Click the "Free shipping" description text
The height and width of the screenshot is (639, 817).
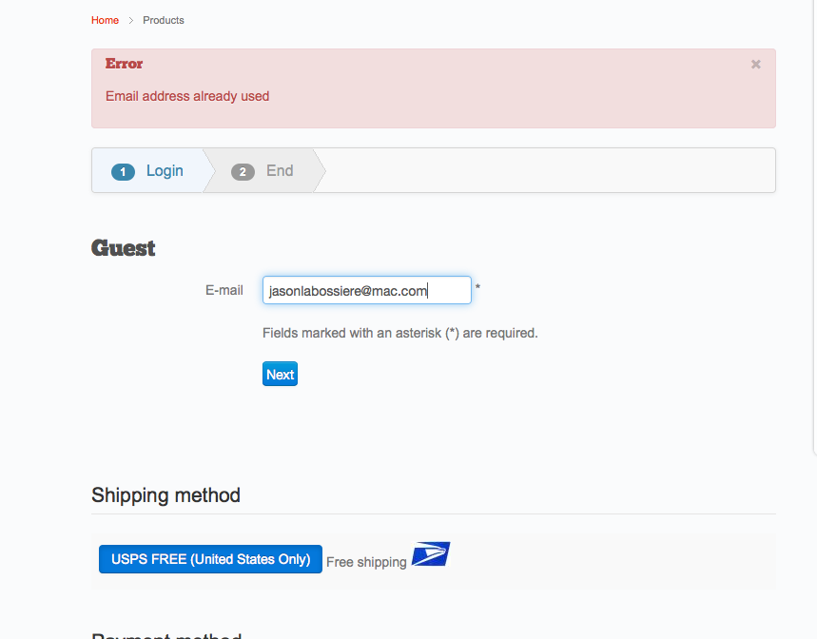click(x=366, y=562)
